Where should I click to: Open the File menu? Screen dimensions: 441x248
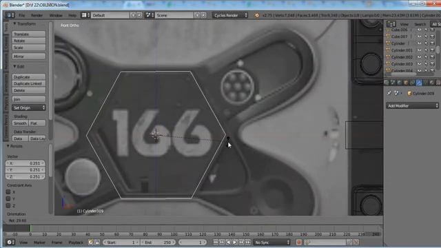tap(21, 15)
